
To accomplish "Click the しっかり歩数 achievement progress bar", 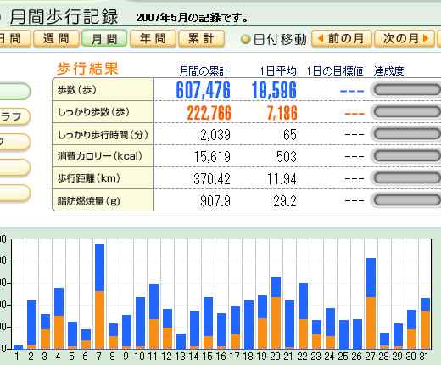I will (x=407, y=112).
